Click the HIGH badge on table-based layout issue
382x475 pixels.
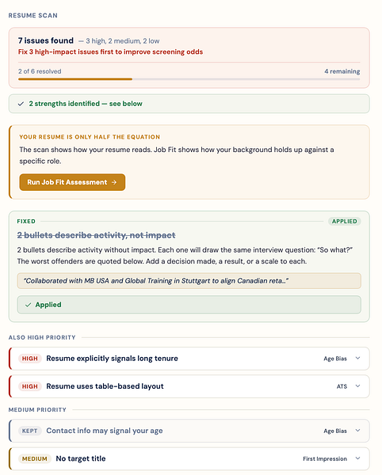click(x=29, y=386)
